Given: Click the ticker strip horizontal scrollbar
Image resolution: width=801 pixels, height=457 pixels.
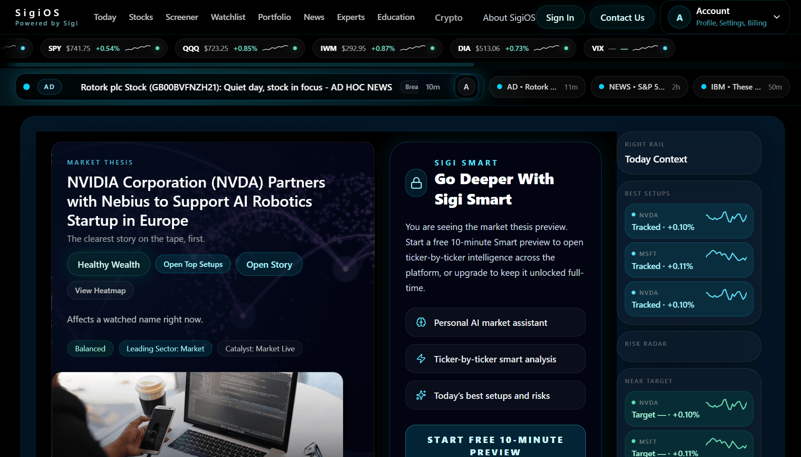Looking at the screenshot, I should (241, 64).
